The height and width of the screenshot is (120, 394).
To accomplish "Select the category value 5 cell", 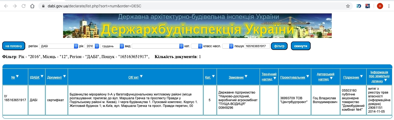I will pos(210,100).
